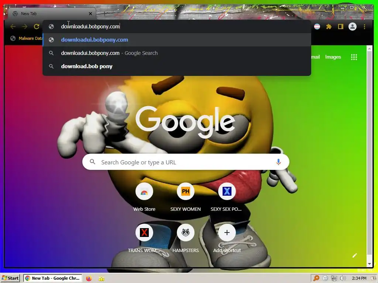Launch Firefox from the taskbar
Screen dimensions: 378x283
pos(89,279)
